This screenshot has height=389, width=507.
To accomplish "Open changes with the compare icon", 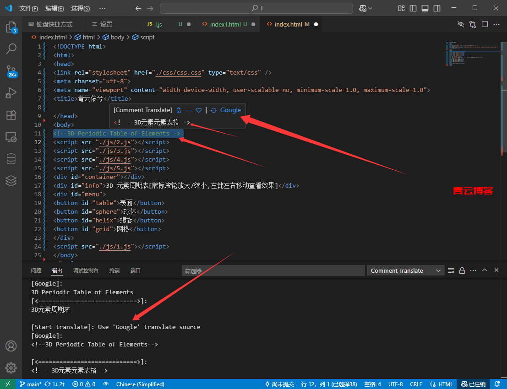I will tap(473, 24).
